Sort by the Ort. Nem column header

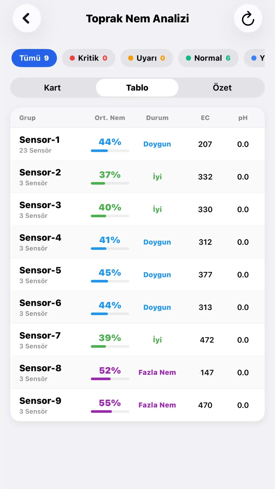click(110, 118)
